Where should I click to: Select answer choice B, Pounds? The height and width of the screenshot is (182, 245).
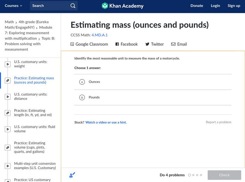pyautogui.click(x=82, y=98)
